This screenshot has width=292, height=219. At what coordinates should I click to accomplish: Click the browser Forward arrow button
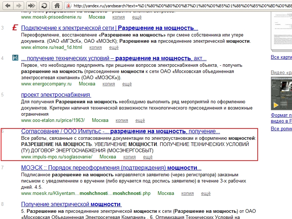tap(19, 5)
